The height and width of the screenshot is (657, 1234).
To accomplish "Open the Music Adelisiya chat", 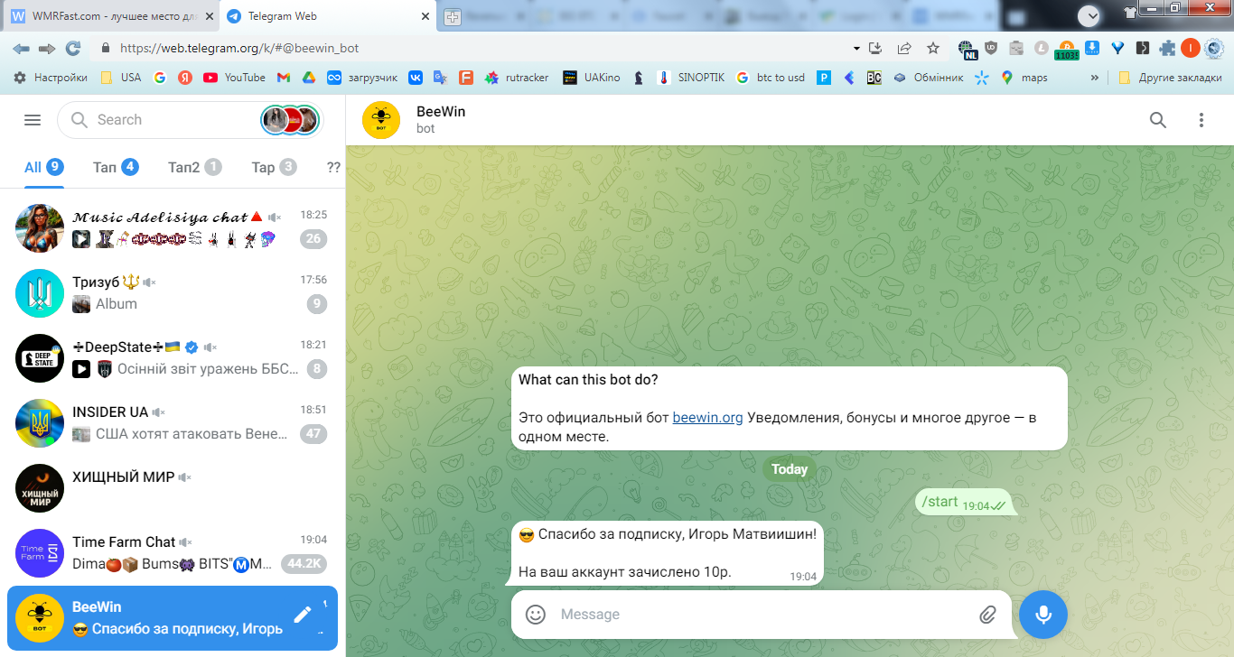I will click(x=173, y=228).
